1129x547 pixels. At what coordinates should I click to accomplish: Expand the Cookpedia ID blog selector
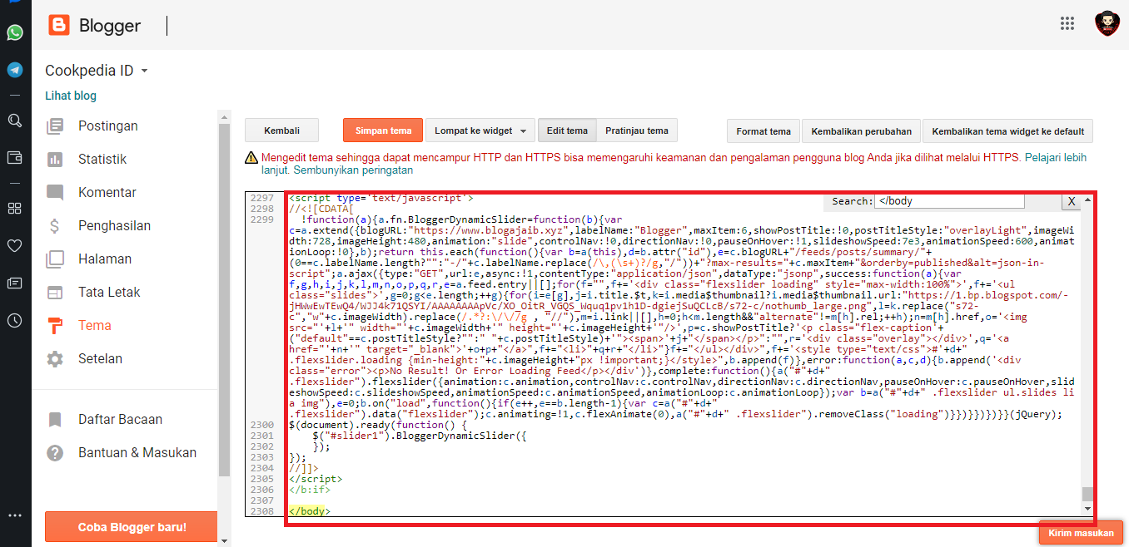tap(97, 71)
